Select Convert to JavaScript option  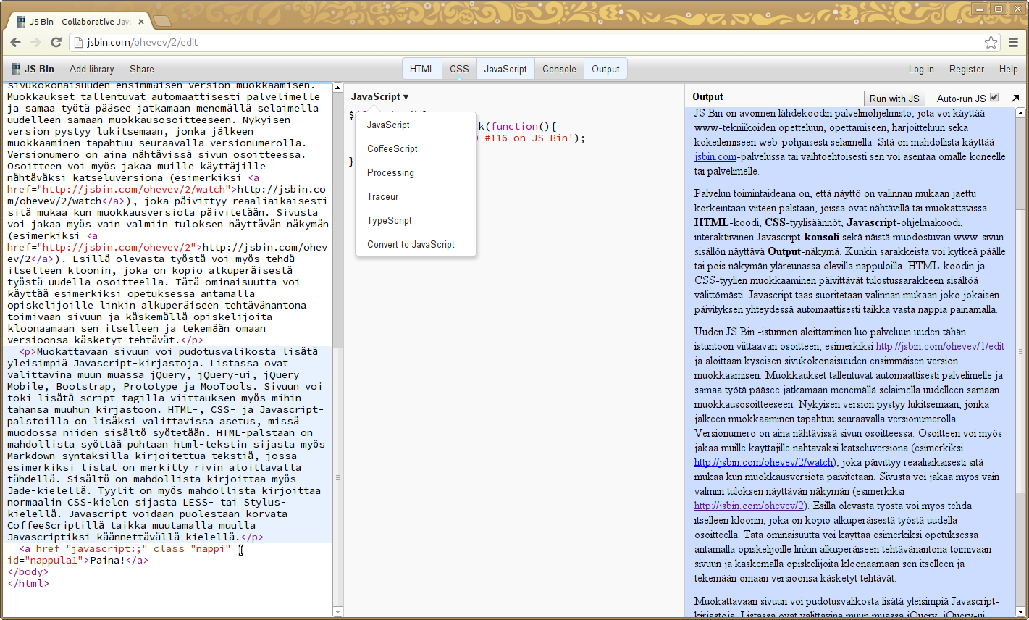[x=416, y=244]
